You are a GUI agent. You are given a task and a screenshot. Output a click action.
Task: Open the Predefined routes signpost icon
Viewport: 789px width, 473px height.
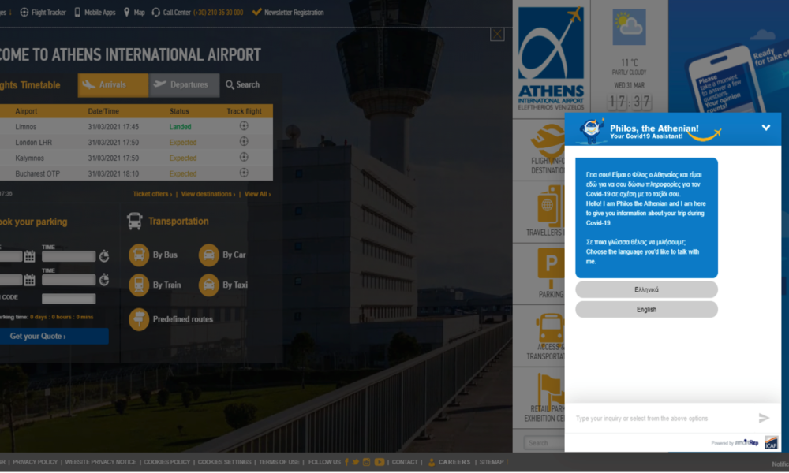pos(139,319)
